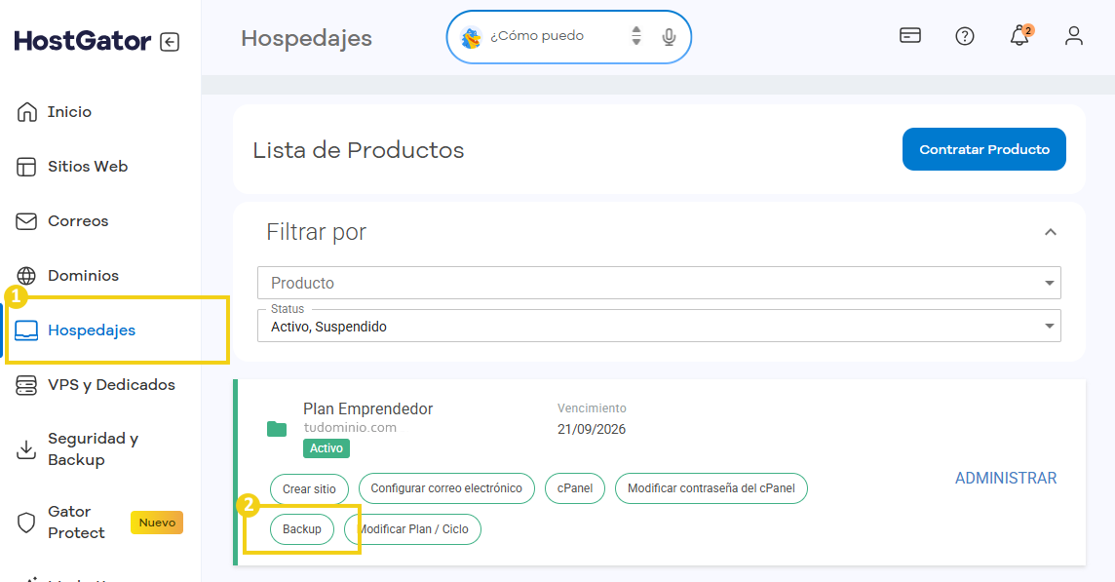Click the Sitios Web layout icon
The height and width of the screenshot is (582, 1115).
point(26,167)
